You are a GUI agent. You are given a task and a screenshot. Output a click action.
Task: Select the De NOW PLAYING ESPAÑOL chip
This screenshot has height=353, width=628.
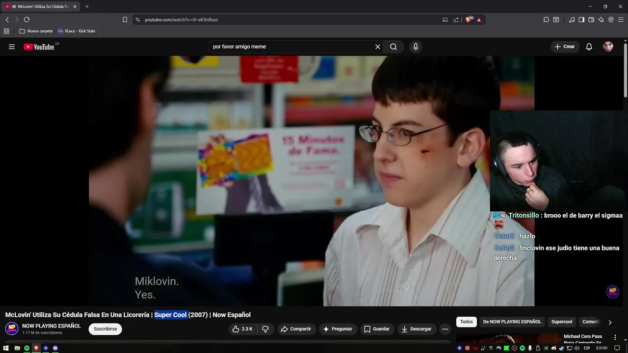coord(512,322)
